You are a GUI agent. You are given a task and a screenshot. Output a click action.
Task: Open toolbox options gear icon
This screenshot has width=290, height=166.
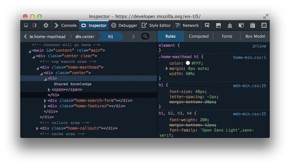(46, 25)
